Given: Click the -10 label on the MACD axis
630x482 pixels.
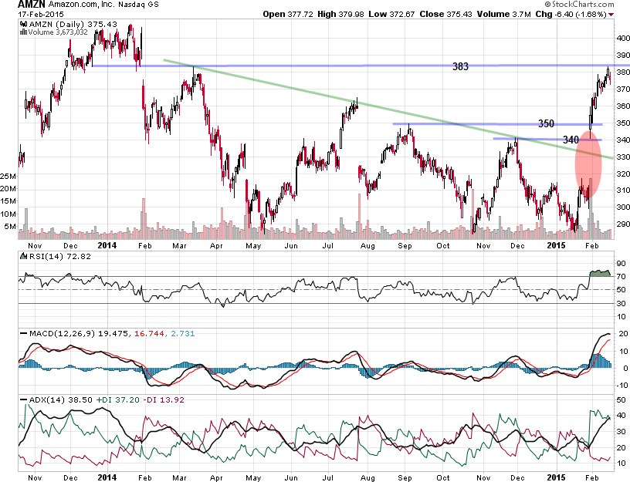Looking at the screenshot, I should pos(622,386).
